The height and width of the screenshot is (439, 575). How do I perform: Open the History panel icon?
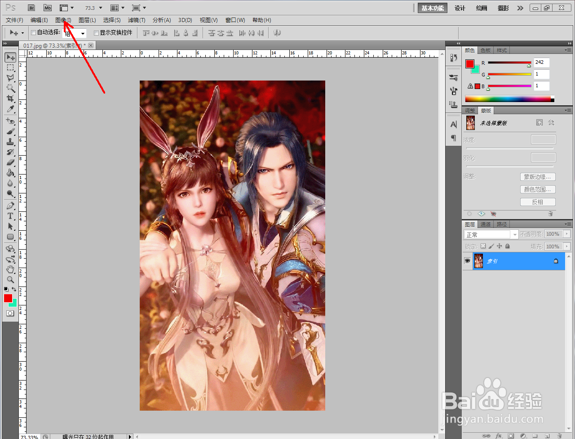click(453, 58)
